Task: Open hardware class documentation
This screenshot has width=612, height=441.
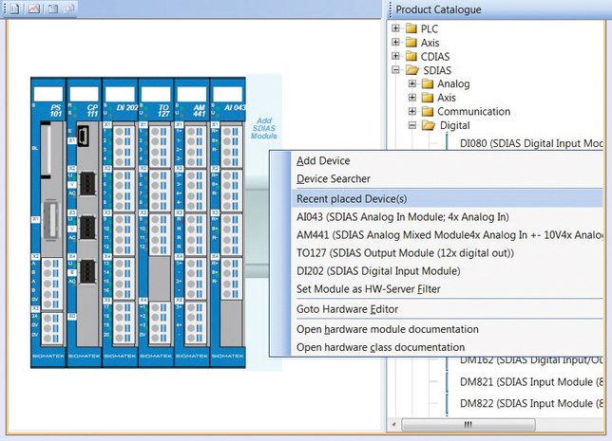Action: click(447, 347)
